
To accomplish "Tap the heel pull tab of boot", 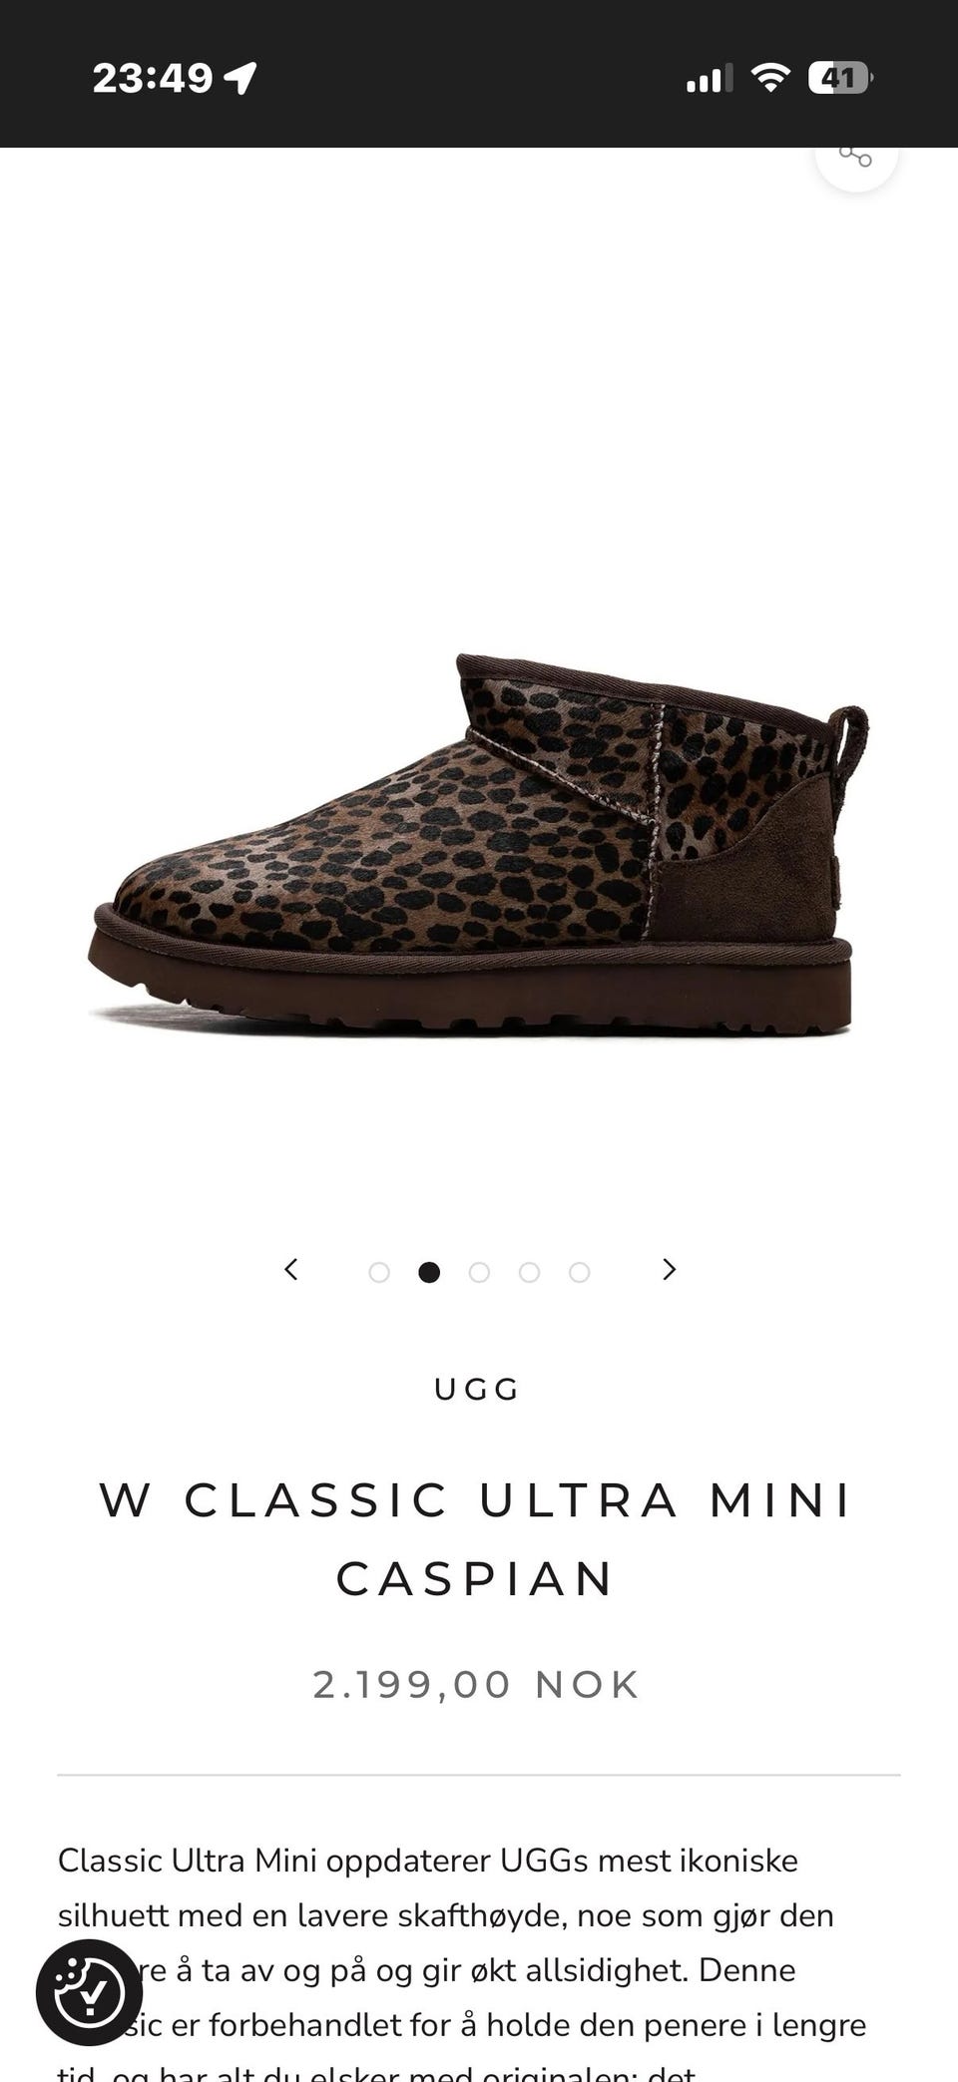I will tap(850, 743).
